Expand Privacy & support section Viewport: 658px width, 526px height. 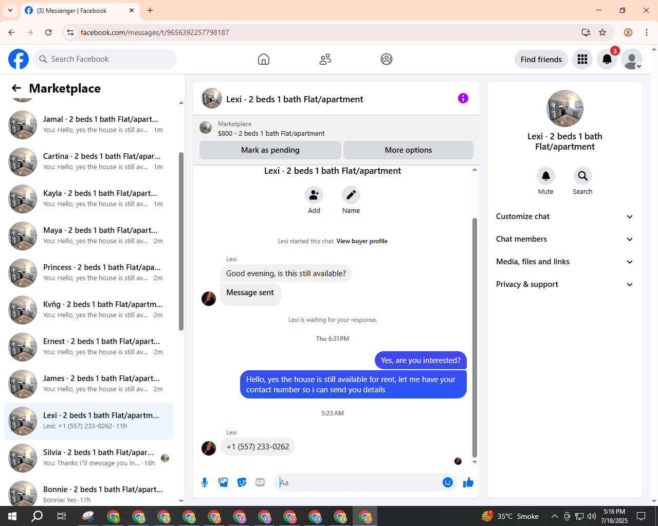[x=564, y=284]
